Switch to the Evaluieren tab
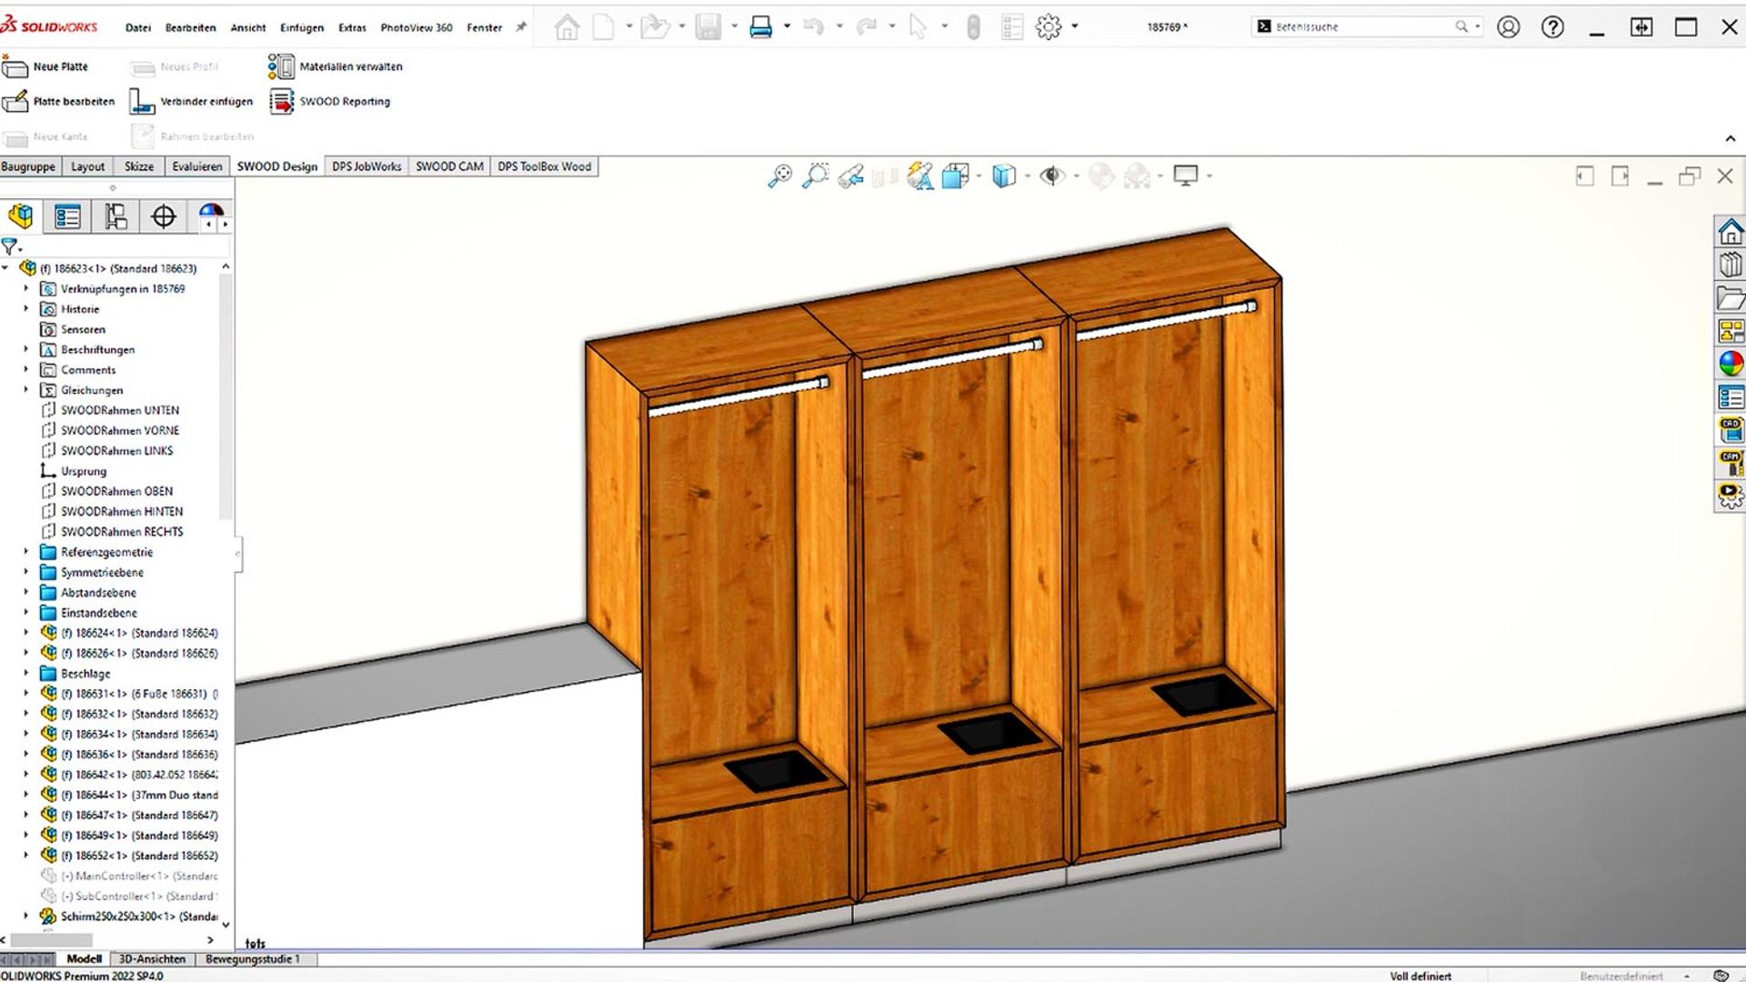The width and height of the screenshot is (1746, 982). [197, 166]
